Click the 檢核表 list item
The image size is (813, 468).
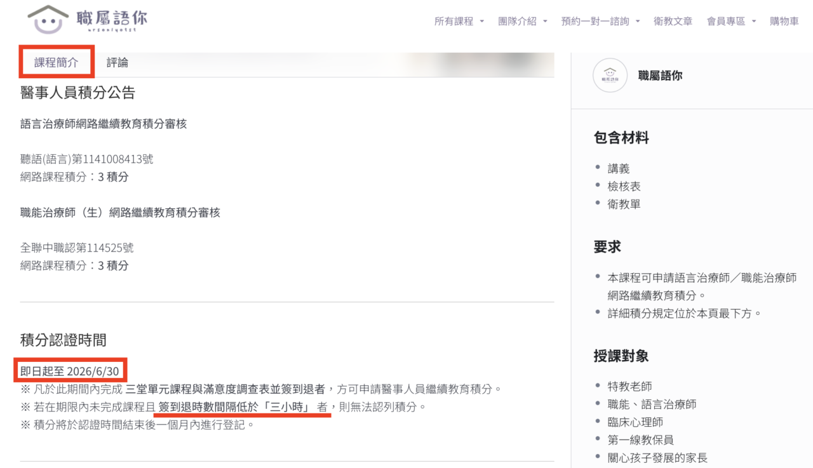624,186
